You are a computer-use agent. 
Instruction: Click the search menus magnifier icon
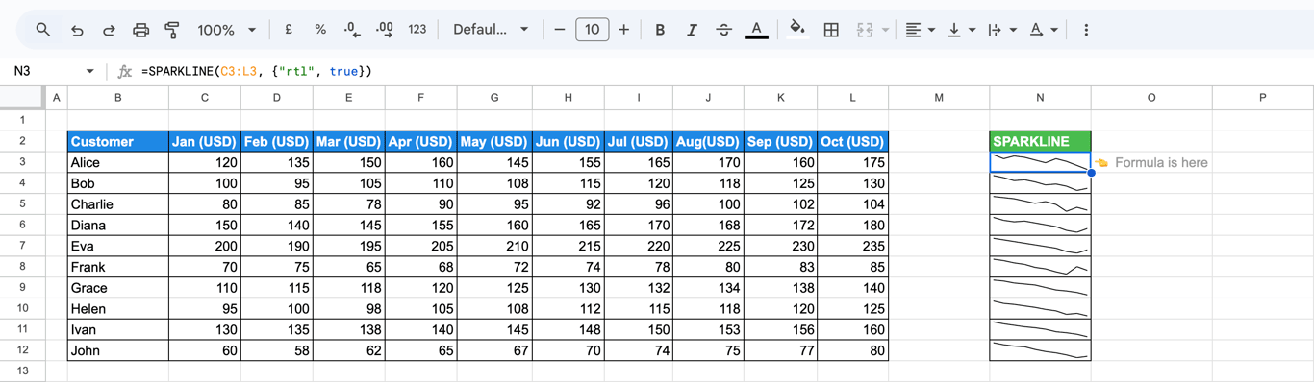pyautogui.click(x=43, y=30)
